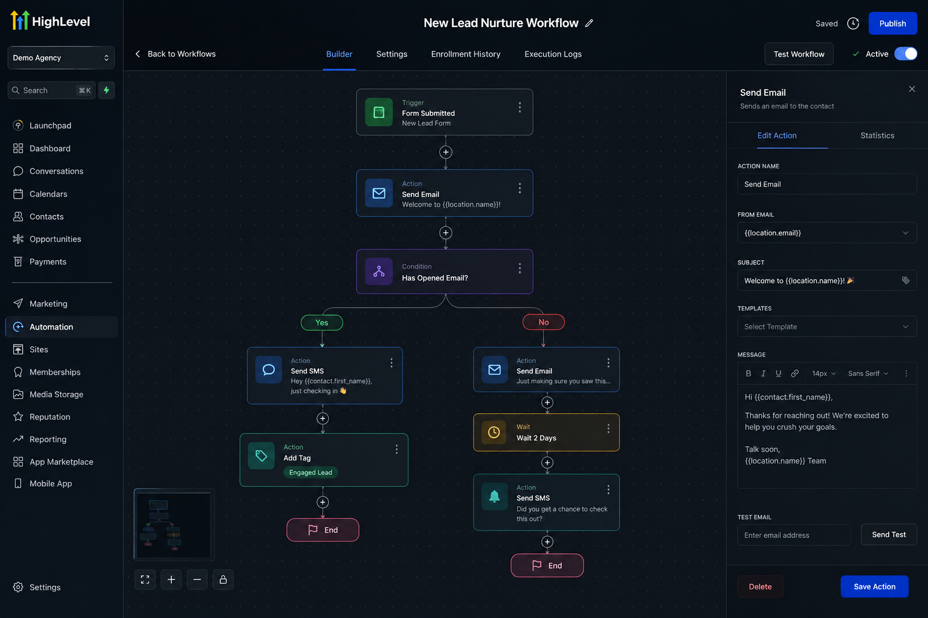Add step below Form Submitted trigger
Viewport: 928px width, 618px height.
(x=446, y=152)
